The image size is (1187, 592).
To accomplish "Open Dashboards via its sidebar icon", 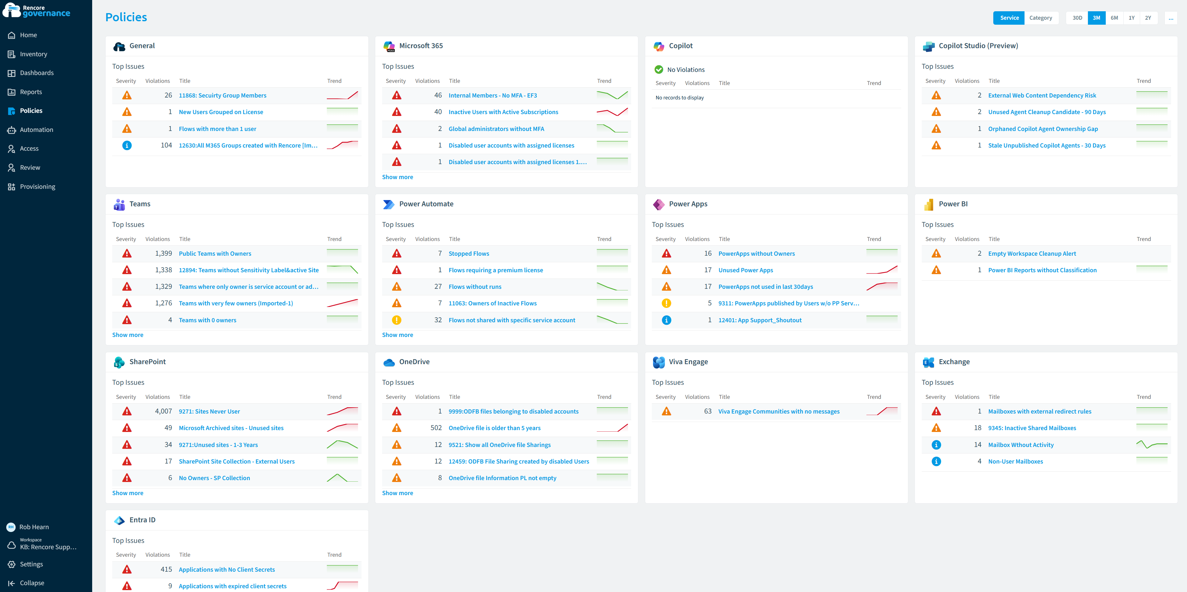I will pyautogui.click(x=12, y=73).
